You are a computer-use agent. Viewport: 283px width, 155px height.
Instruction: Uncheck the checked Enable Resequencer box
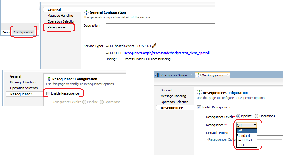click(x=199, y=107)
